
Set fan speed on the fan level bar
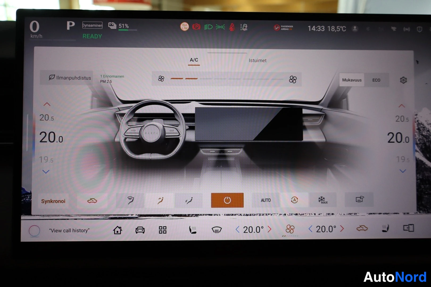point(227,79)
